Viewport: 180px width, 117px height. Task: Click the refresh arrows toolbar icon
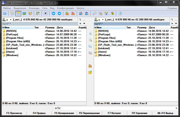[4, 13]
